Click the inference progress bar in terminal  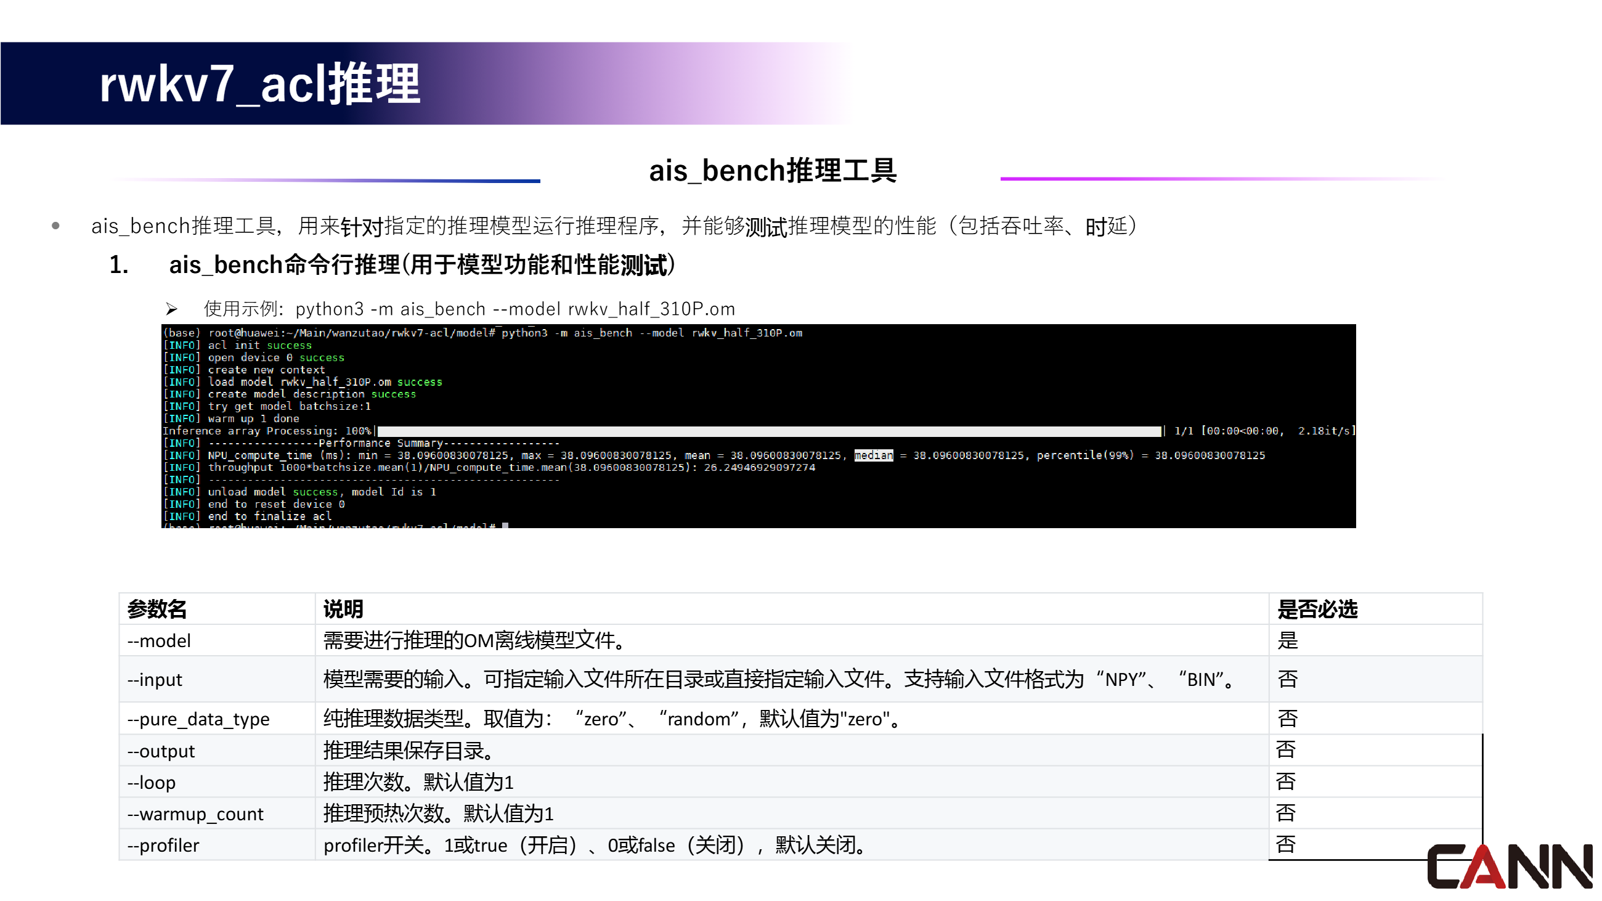[x=769, y=431]
